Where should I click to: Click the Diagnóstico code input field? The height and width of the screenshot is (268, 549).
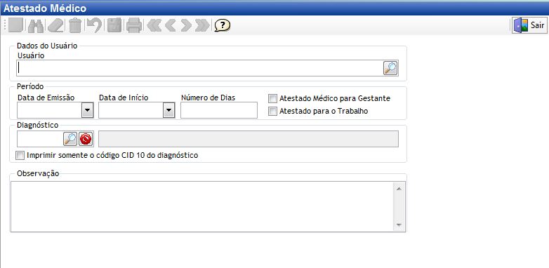(40, 139)
